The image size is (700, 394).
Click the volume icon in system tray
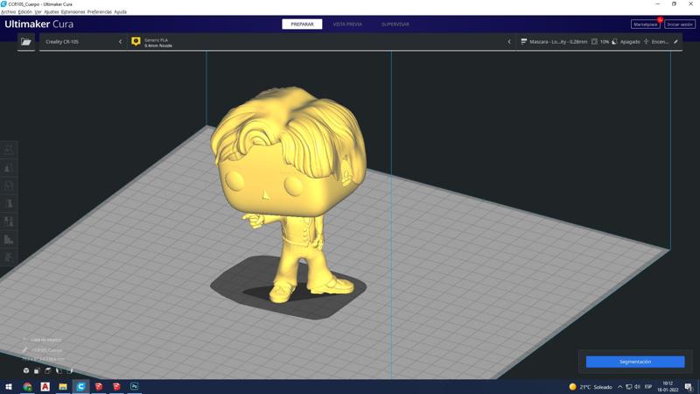[638, 387]
